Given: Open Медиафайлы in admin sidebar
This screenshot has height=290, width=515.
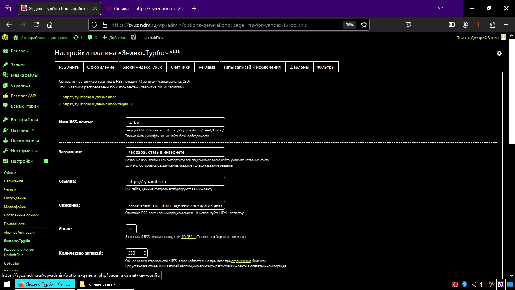Looking at the screenshot, I should pos(24,75).
